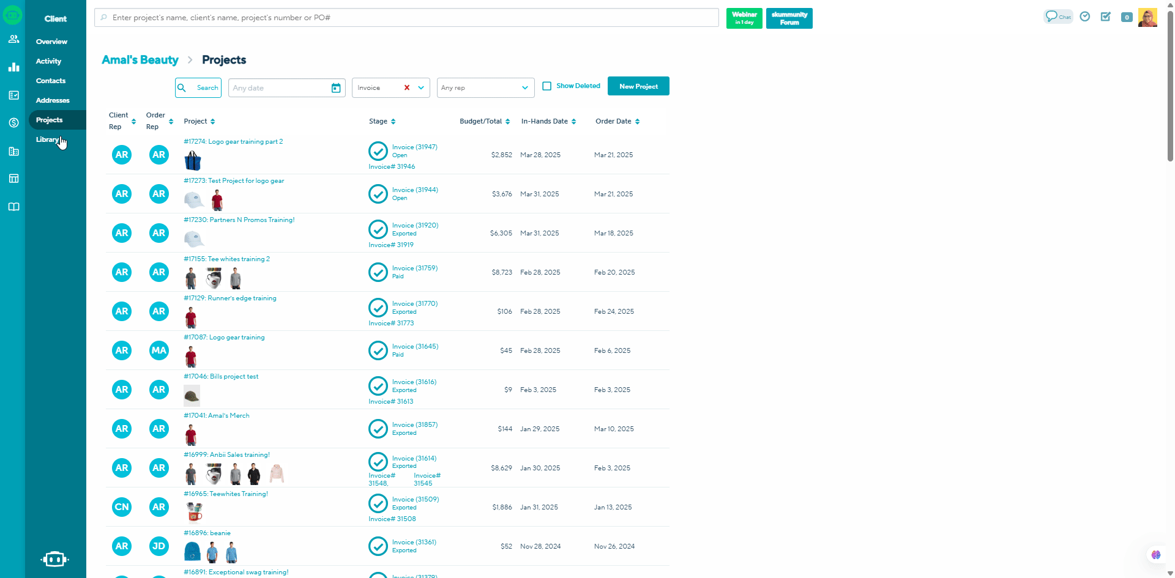The height and width of the screenshot is (578, 1175).
Task: Toggle stage checkmark for Amal's Merch project
Action: click(378, 429)
